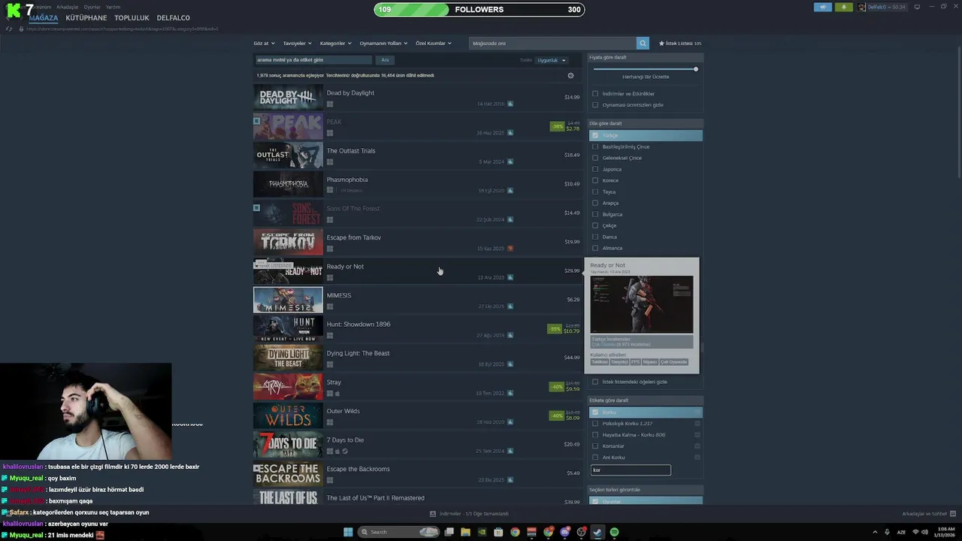Screen dimensions: 962x541
Task: Check İstek listemdeki öğeleri gizle
Action: [x=595, y=382]
